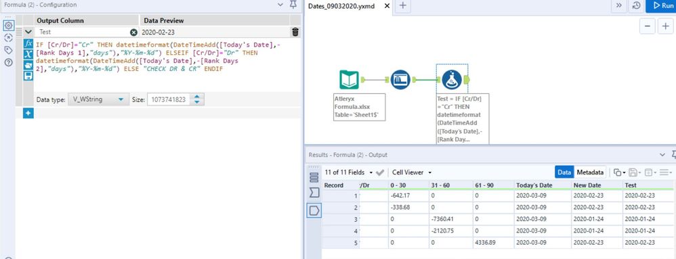Viewport: 676px width, 259px height.
Task: Apply field selection checkmark in Results
Action: pyautogui.click(x=380, y=172)
